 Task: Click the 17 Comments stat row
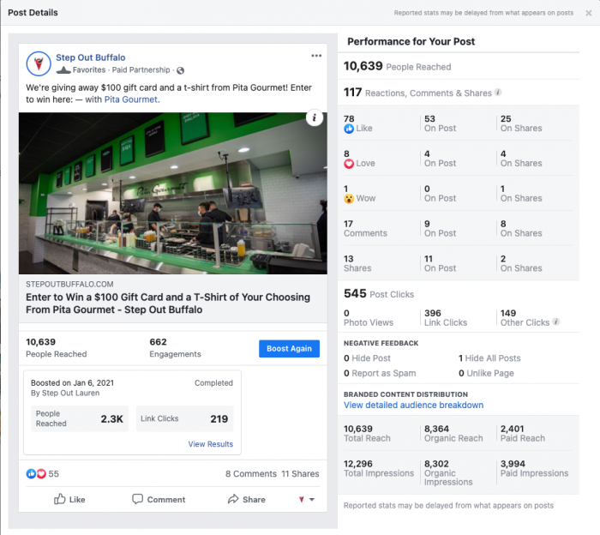coord(365,228)
